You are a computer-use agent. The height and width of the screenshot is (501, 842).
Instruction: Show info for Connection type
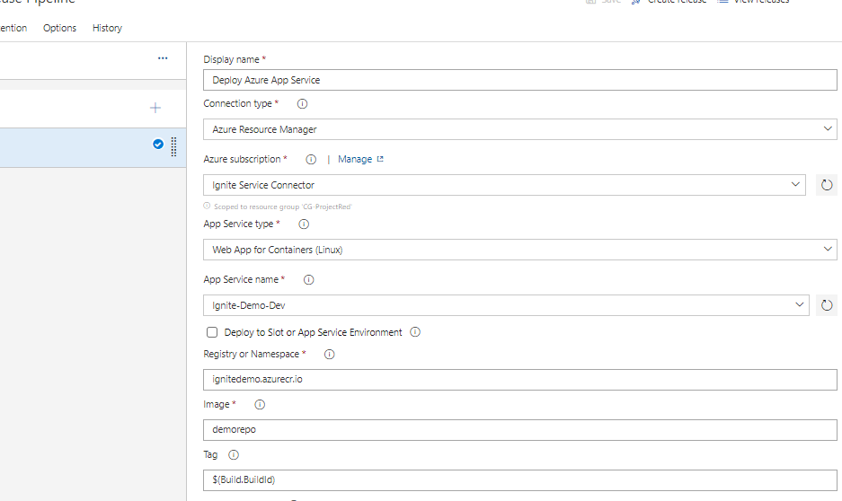302,103
